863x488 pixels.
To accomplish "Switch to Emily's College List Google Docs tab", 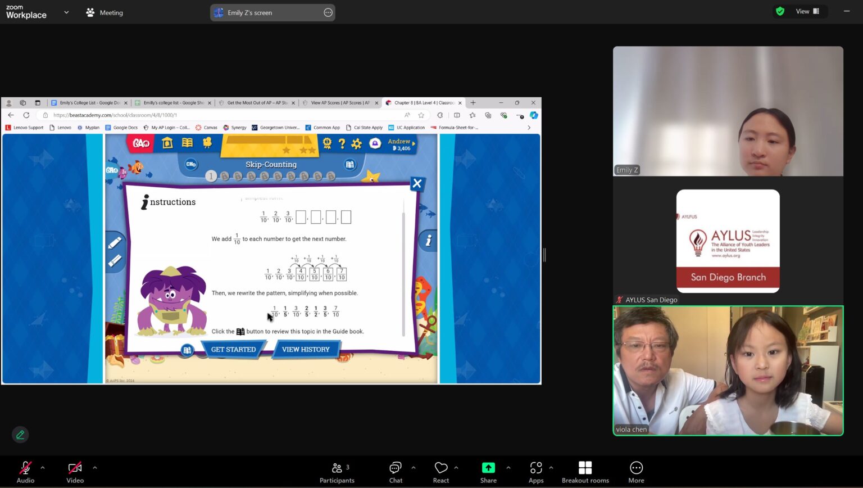I will point(89,103).
